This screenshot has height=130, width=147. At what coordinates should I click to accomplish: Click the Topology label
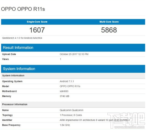click(7, 115)
